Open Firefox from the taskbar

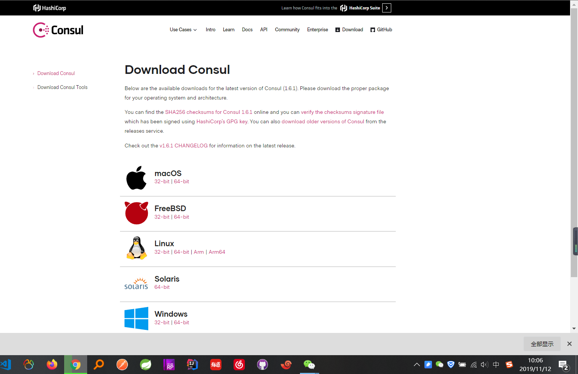coord(52,365)
